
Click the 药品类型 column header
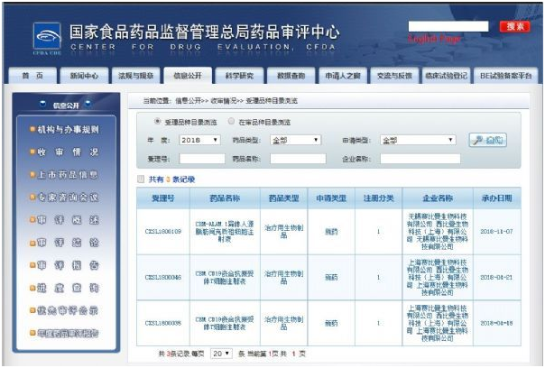(x=284, y=198)
